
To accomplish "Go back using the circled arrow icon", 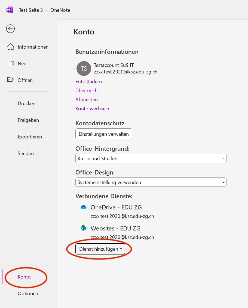I will click(10, 29).
